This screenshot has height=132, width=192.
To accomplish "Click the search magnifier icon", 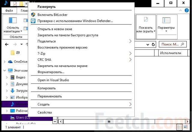I will point(182,44).
